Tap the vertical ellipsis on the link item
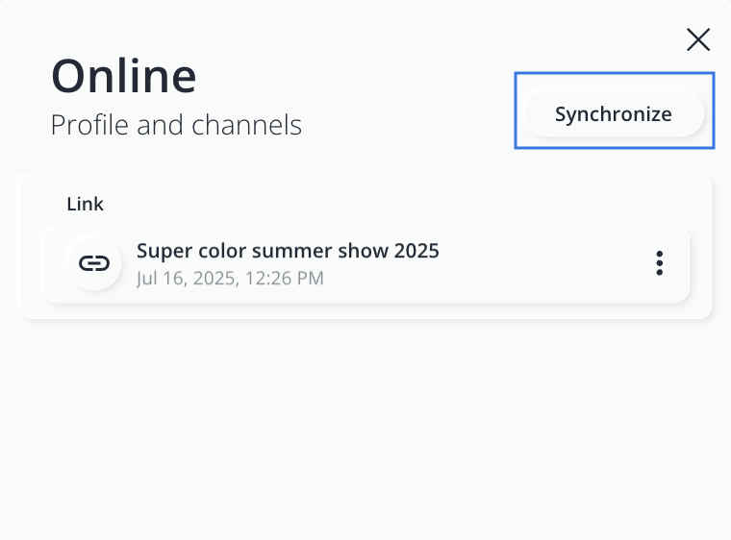 tap(659, 263)
